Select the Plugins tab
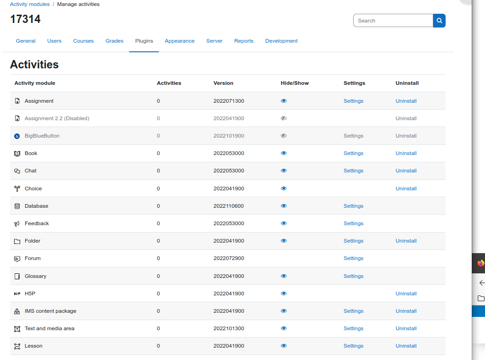Image resolution: width=485 pixels, height=360 pixels. pyautogui.click(x=144, y=41)
